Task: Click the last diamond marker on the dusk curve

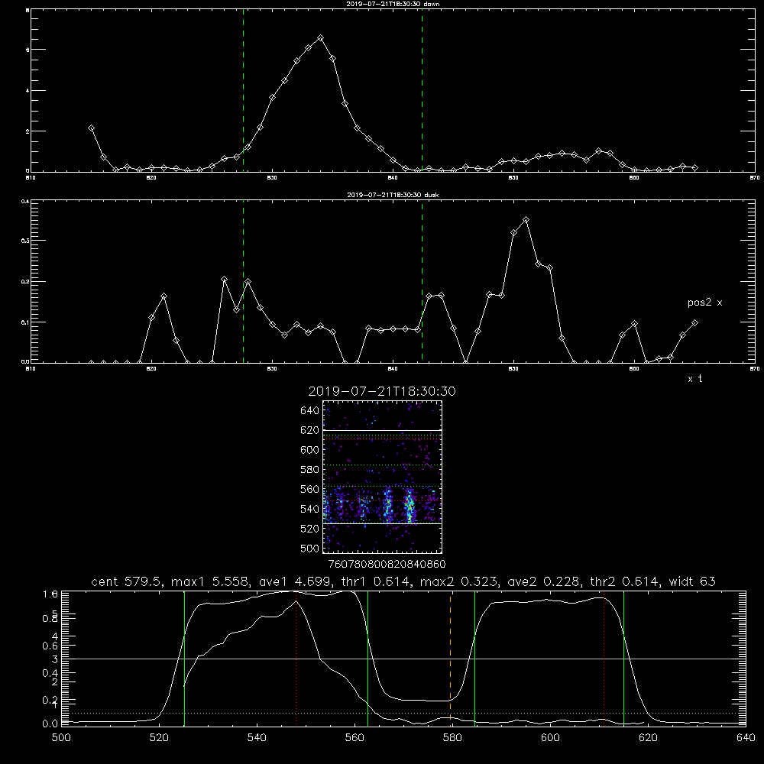Action: [694, 322]
